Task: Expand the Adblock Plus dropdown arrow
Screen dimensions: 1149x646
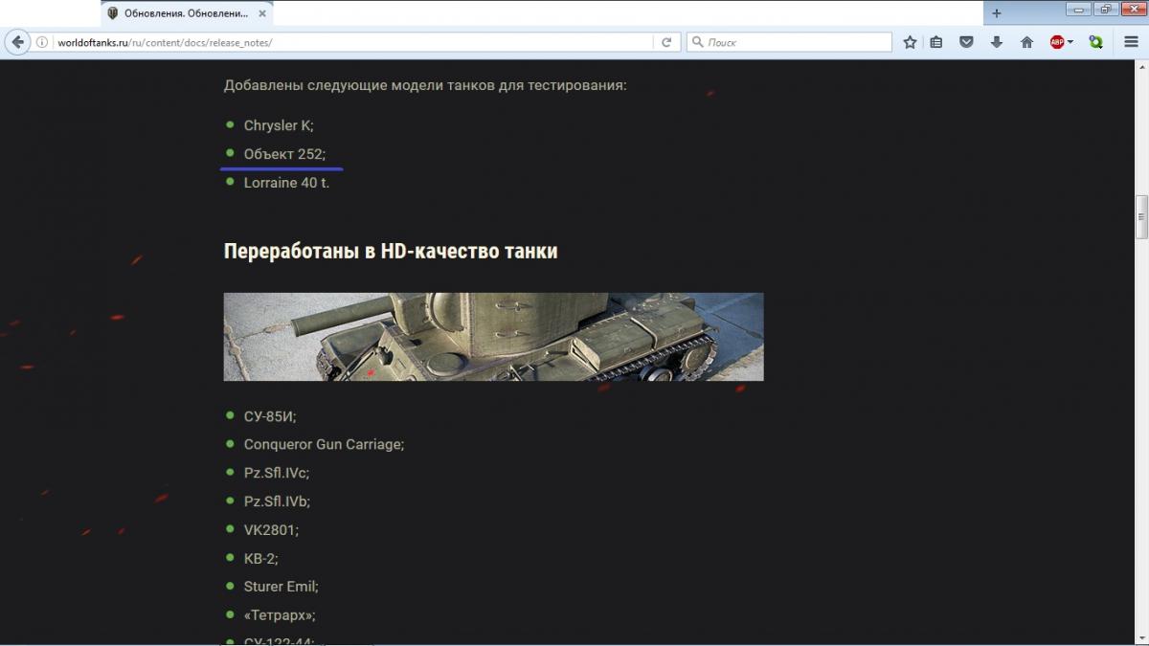Action: point(1070,42)
